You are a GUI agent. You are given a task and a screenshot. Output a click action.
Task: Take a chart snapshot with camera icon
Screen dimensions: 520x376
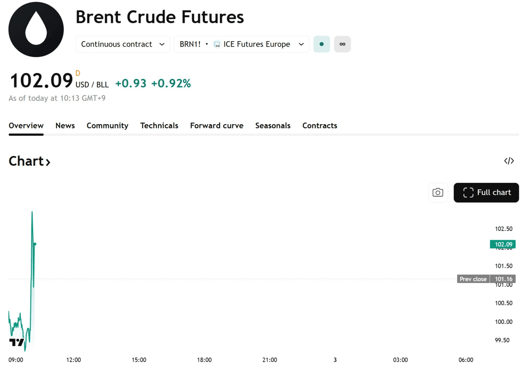pos(438,193)
